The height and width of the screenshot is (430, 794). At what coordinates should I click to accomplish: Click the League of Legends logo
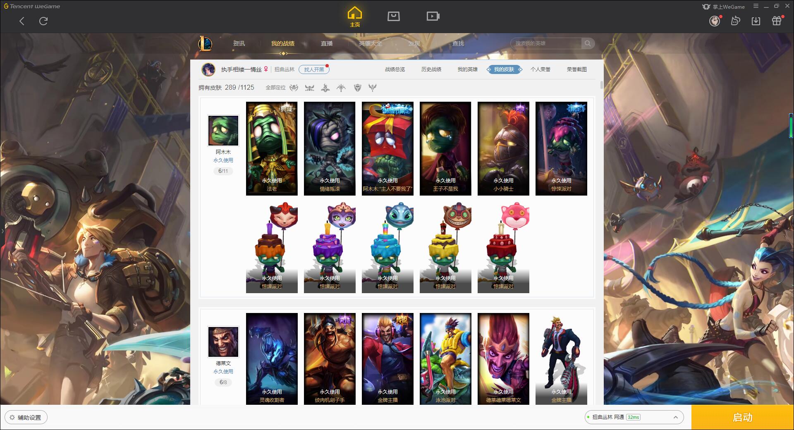206,43
